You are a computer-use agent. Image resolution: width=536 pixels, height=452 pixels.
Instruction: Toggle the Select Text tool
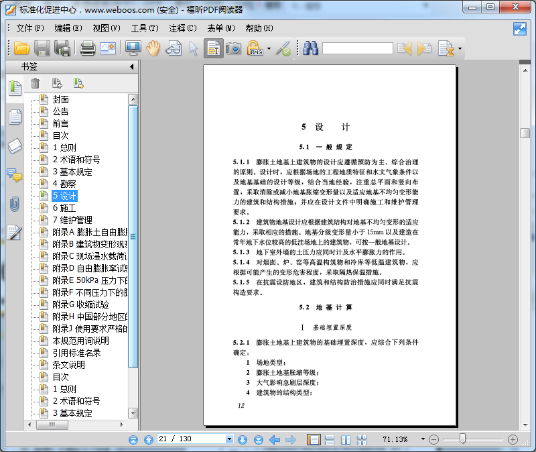coord(213,48)
